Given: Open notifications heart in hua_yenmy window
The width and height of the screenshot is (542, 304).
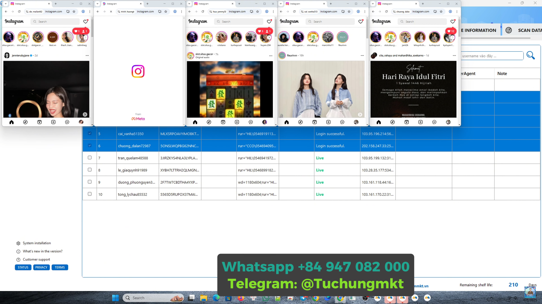Looking at the screenshot, I should (269, 21).
